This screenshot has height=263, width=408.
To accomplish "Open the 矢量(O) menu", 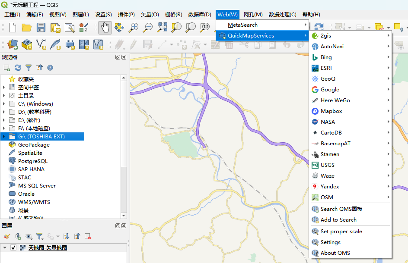I will (x=150, y=15).
